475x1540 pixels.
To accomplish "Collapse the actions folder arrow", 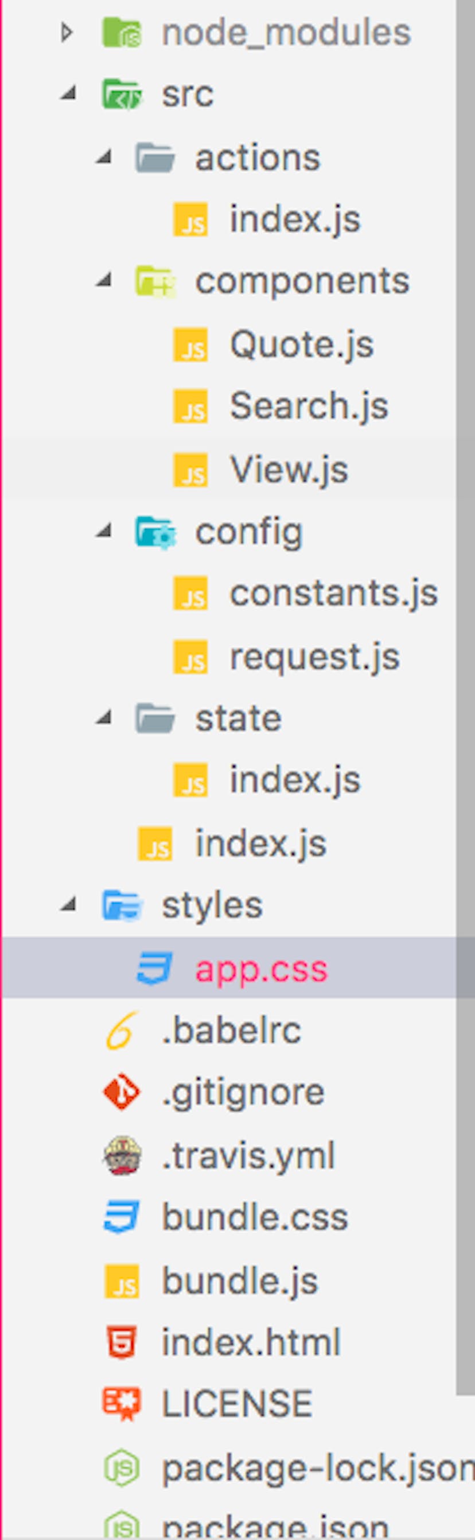I will tap(103, 156).
